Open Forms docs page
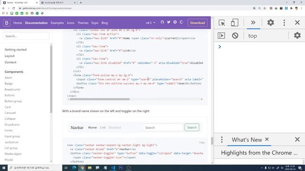 (9, 131)
